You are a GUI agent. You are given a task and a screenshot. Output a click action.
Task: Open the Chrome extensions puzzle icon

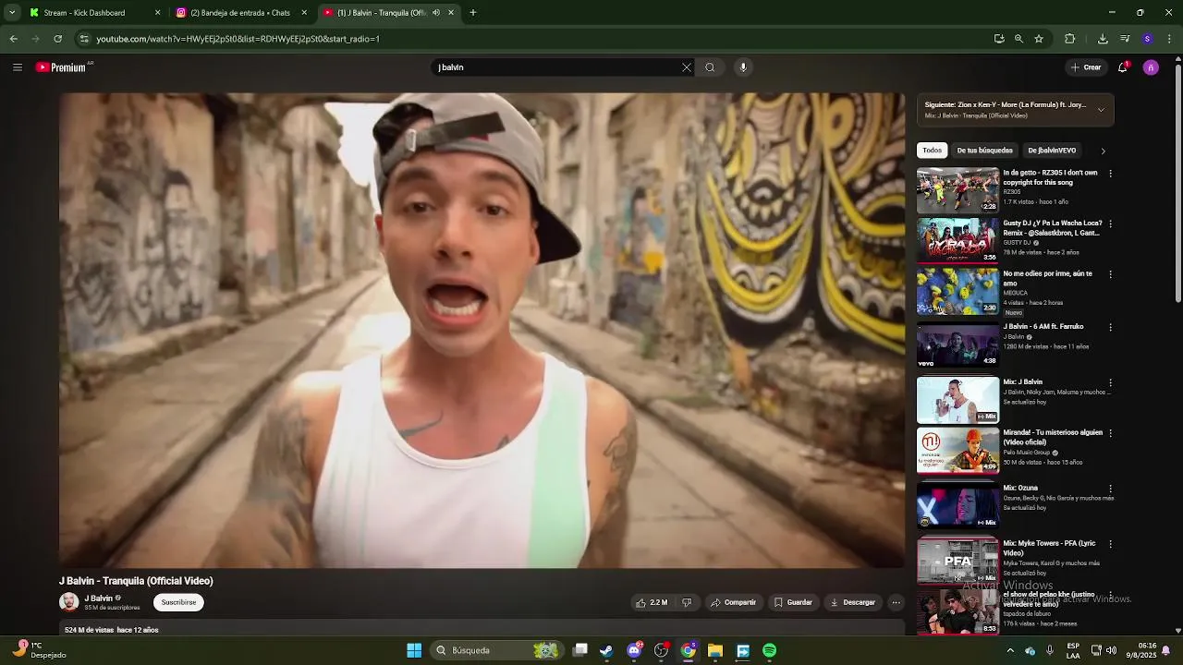pos(1070,39)
